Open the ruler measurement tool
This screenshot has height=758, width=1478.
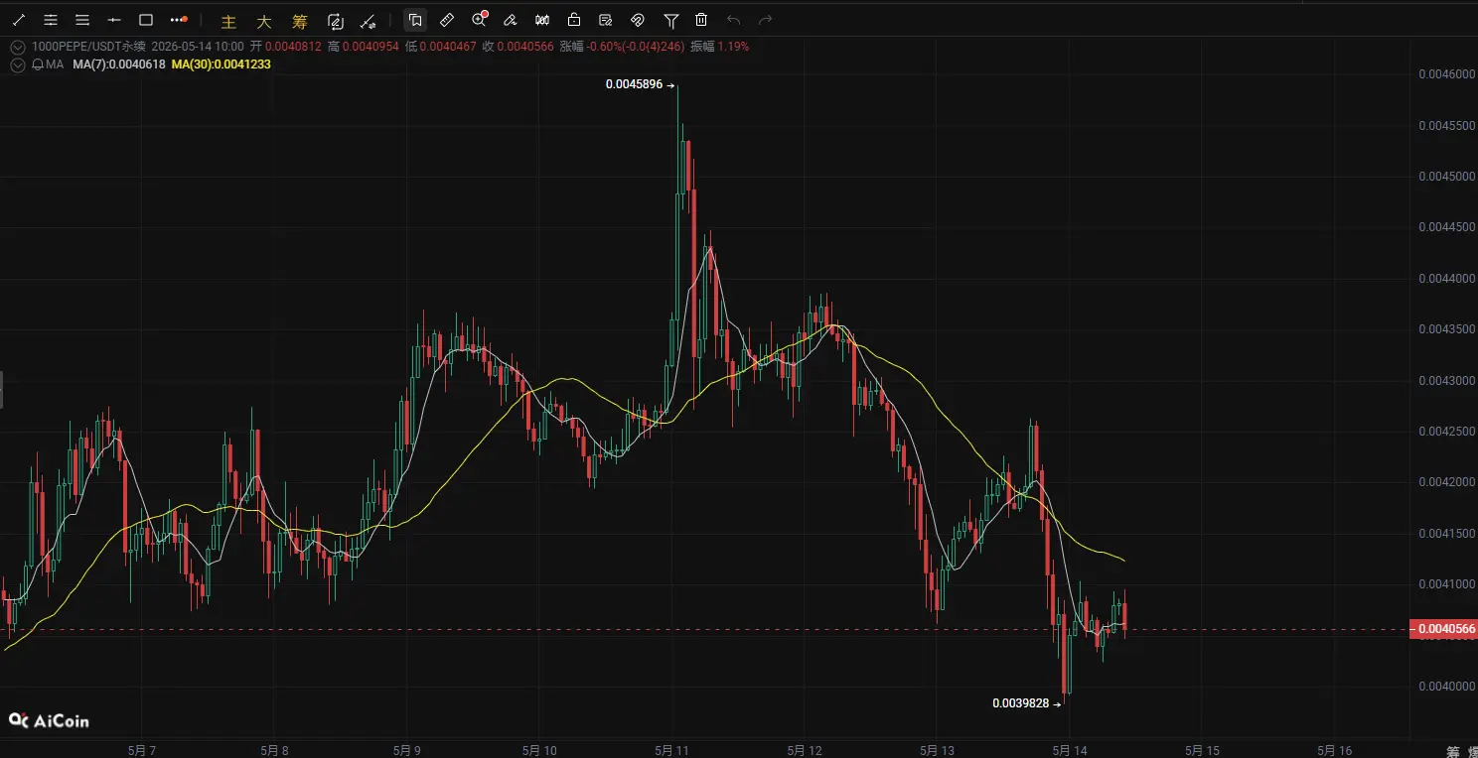pos(447,20)
